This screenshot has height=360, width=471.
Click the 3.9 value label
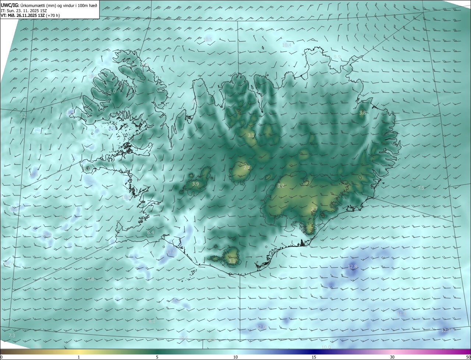195,184
